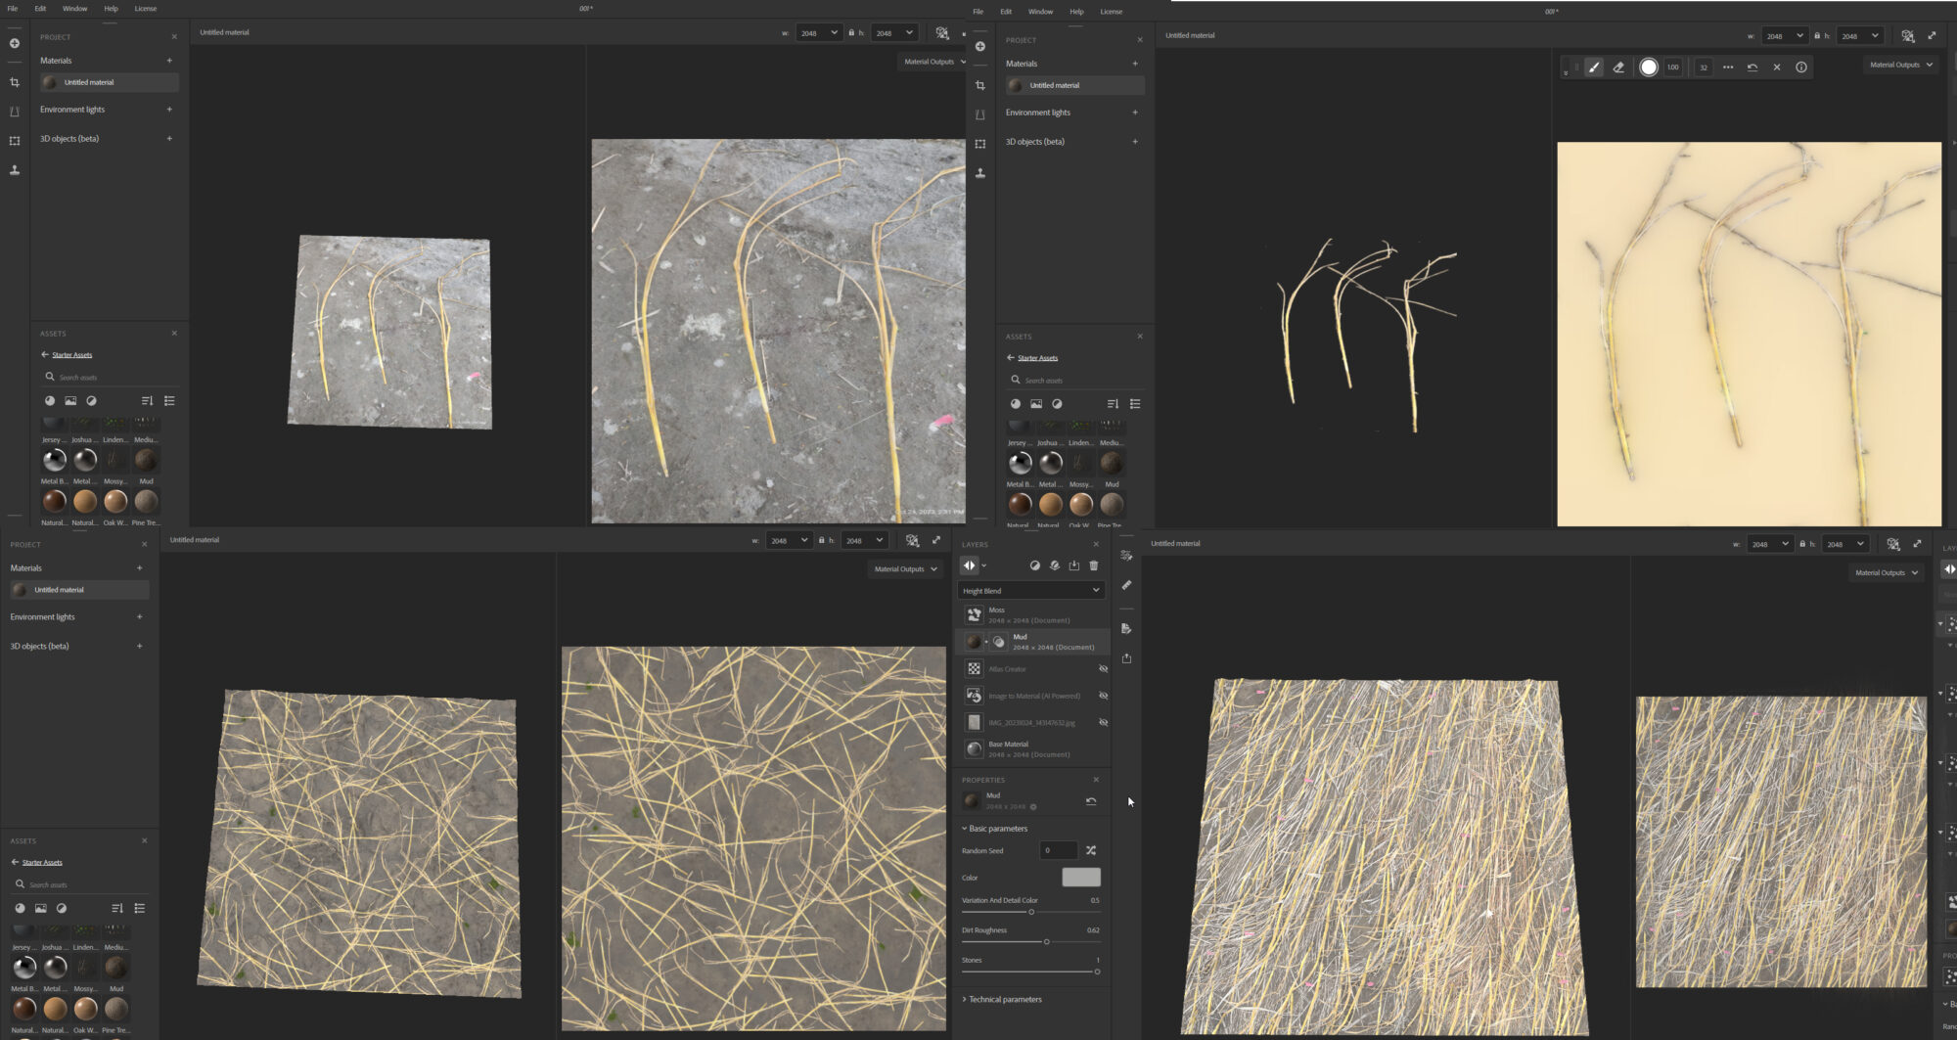Open the Height Blend dropdown
1957x1040 pixels.
(x=1030, y=591)
